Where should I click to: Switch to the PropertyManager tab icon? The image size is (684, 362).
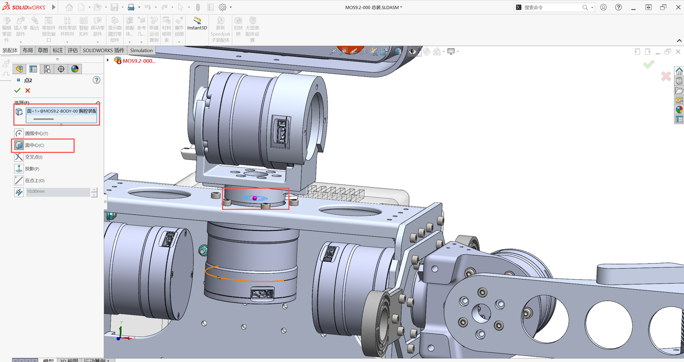(x=33, y=69)
